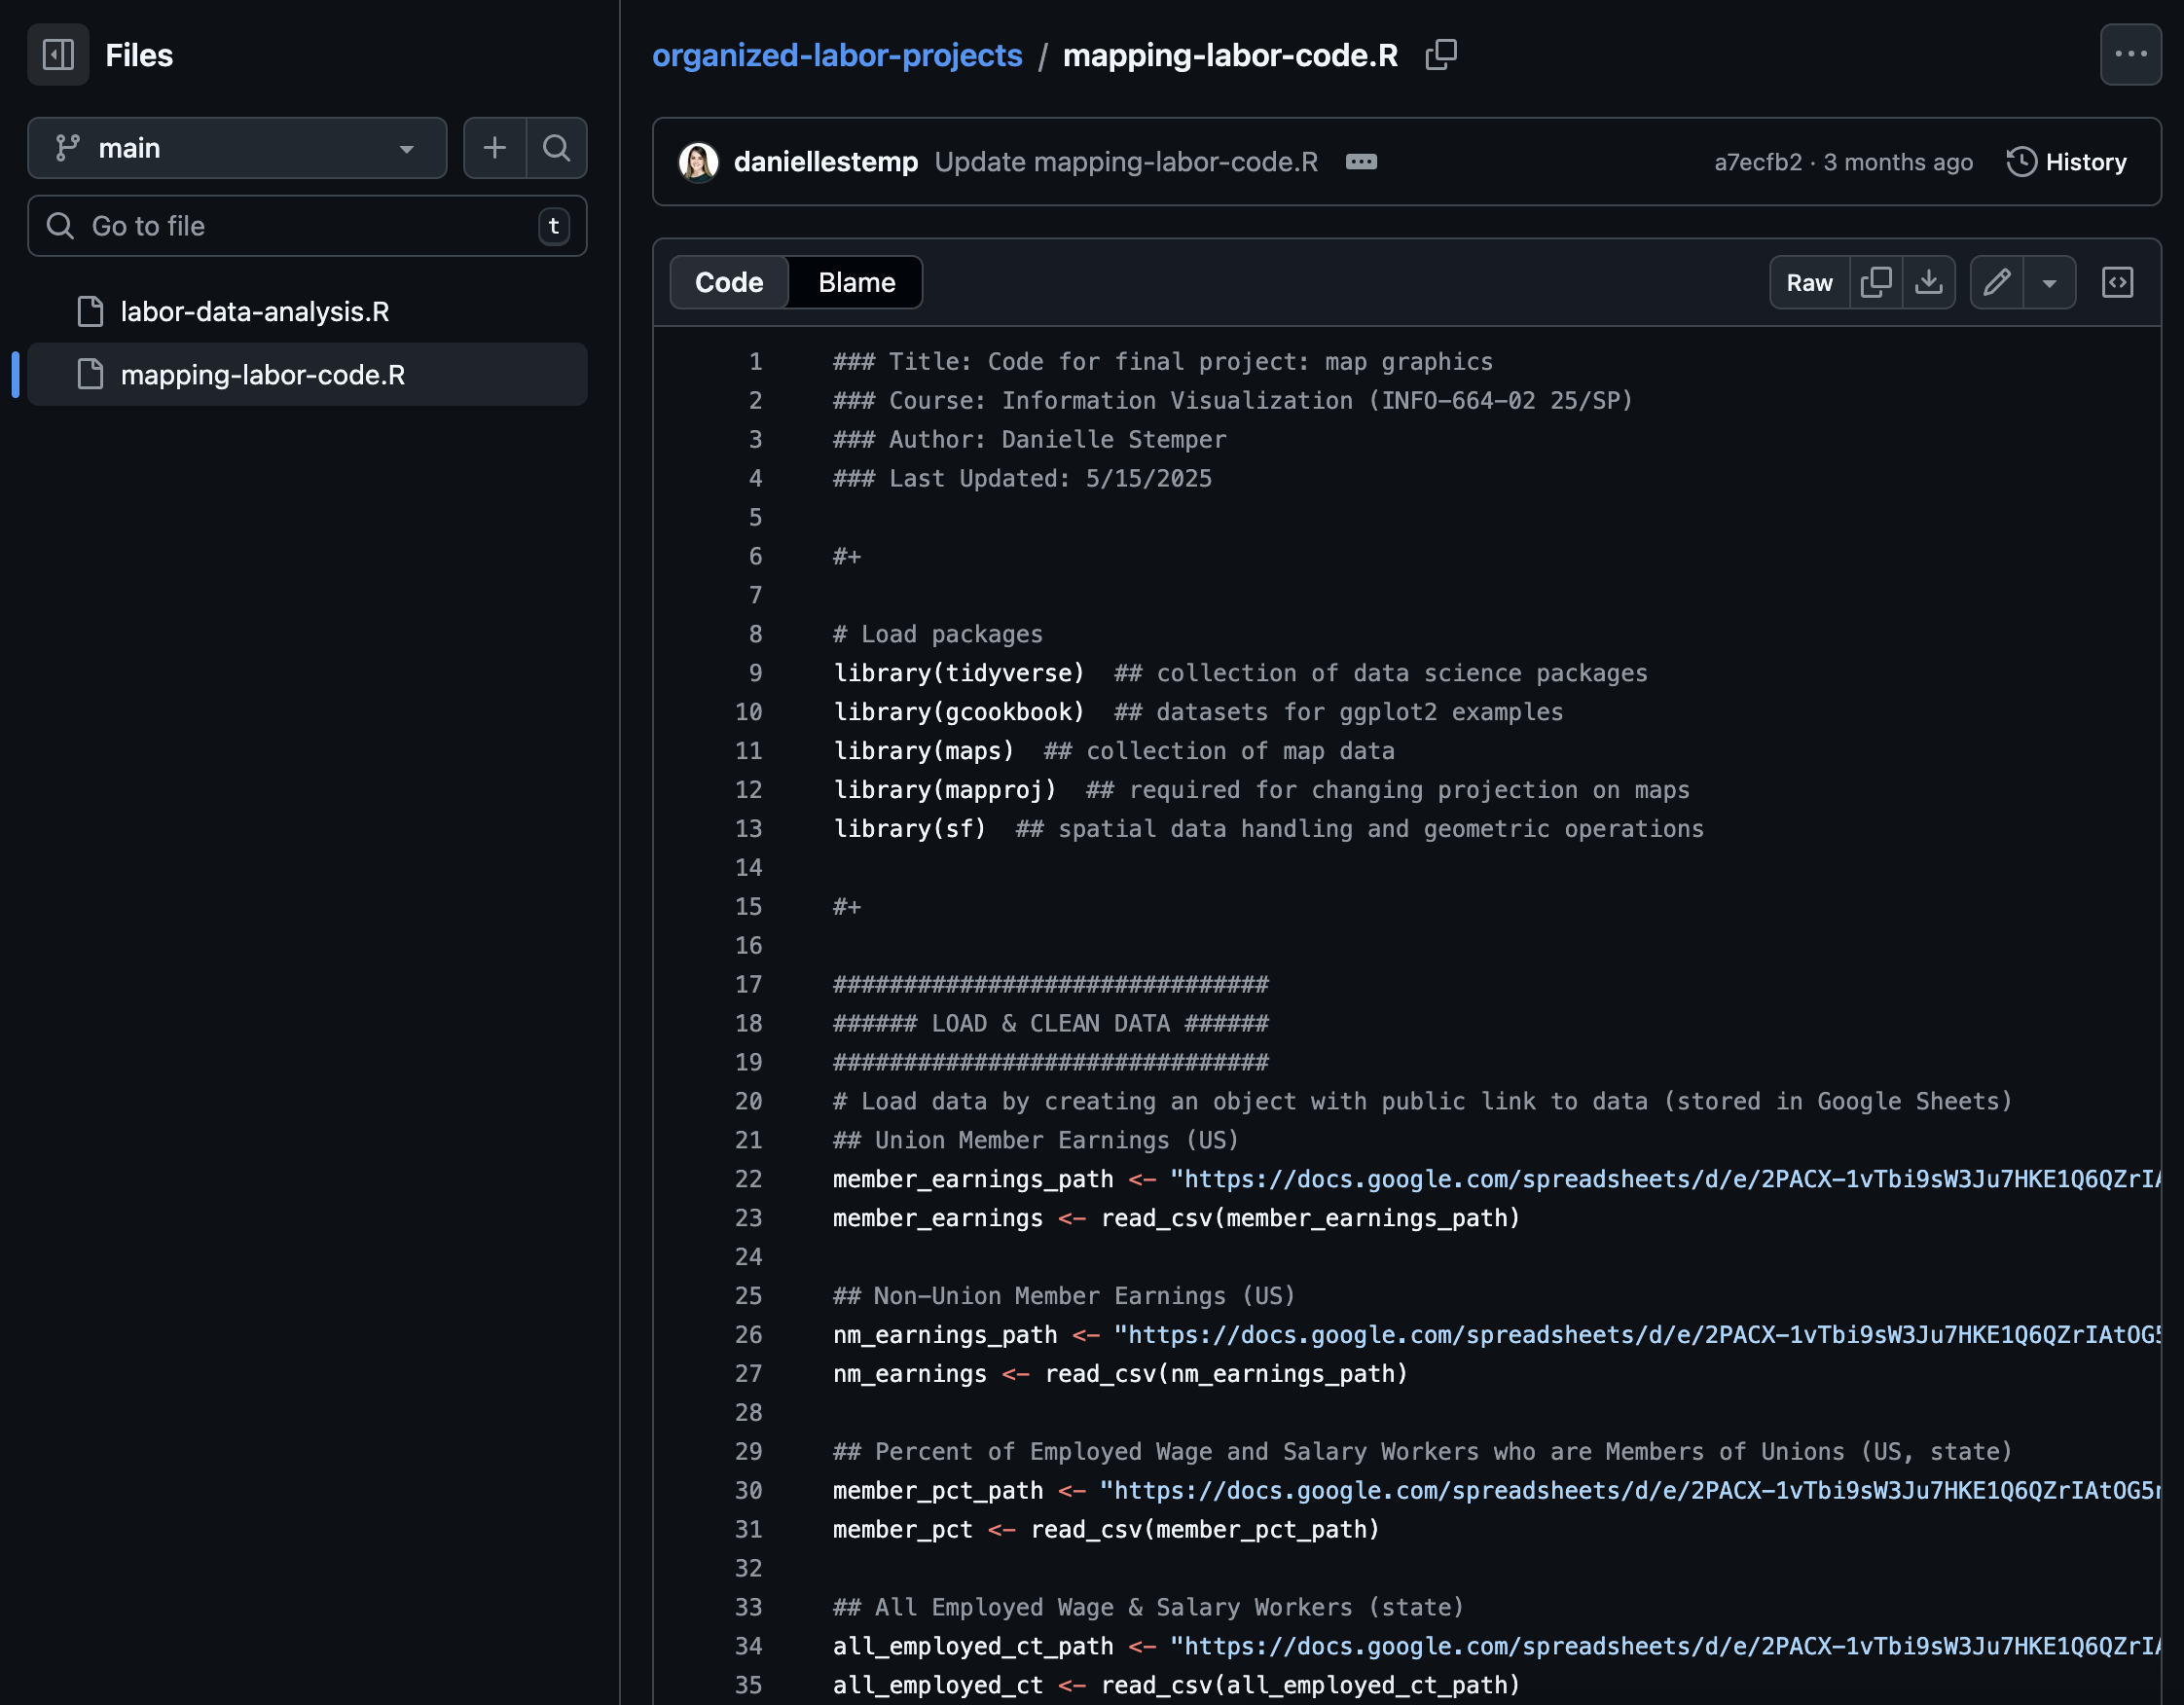Open the Raw file view
The width and height of the screenshot is (2184, 1705).
tap(1809, 282)
